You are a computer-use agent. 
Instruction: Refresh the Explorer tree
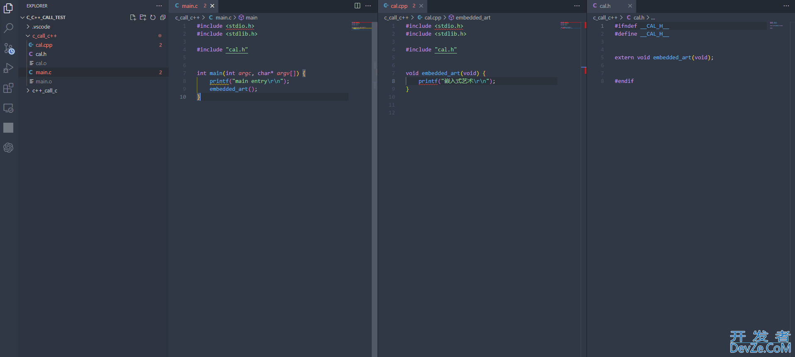[x=153, y=17]
